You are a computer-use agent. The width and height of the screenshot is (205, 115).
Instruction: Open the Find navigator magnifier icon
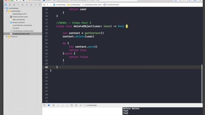[x=18, y=5]
